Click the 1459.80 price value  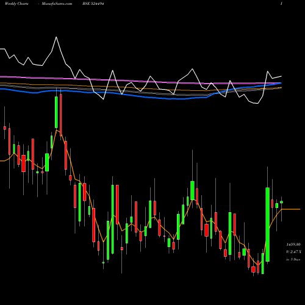coord(293,244)
